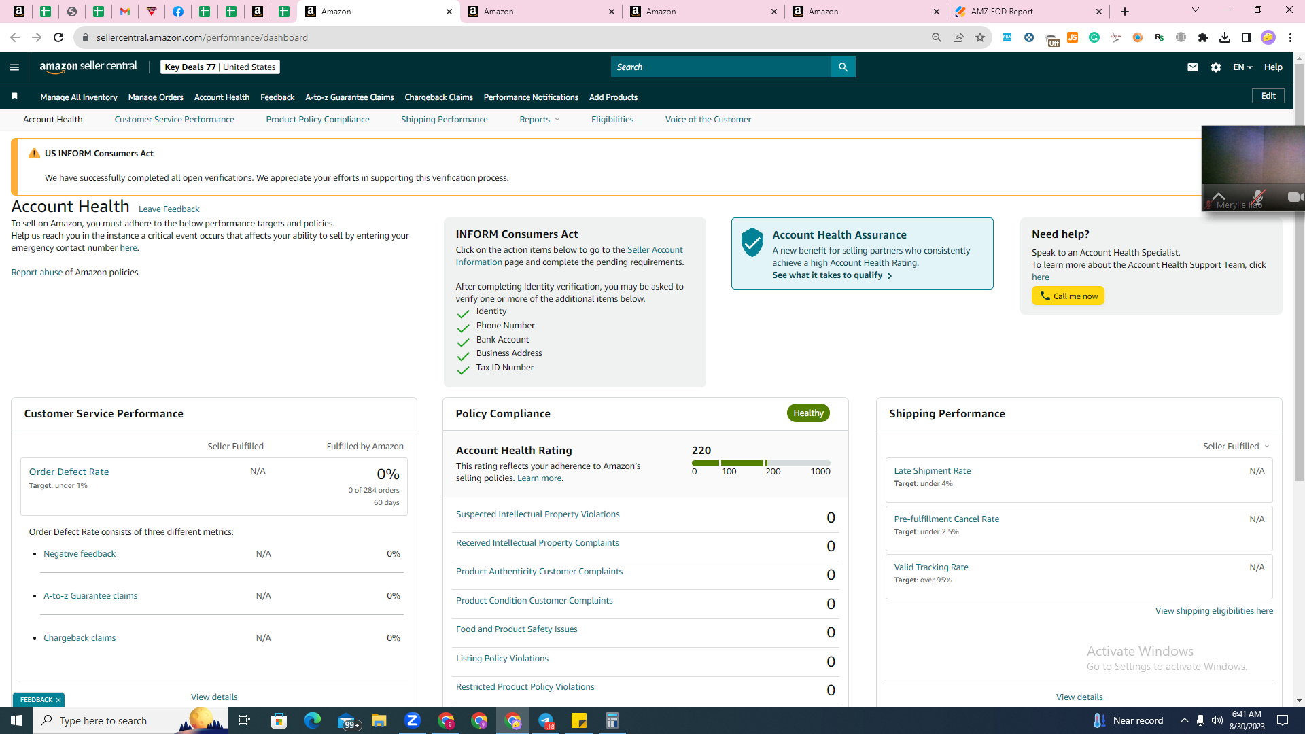This screenshot has height=734, width=1305.
Task: Share this page via the share icon
Action: pos(958,37)
